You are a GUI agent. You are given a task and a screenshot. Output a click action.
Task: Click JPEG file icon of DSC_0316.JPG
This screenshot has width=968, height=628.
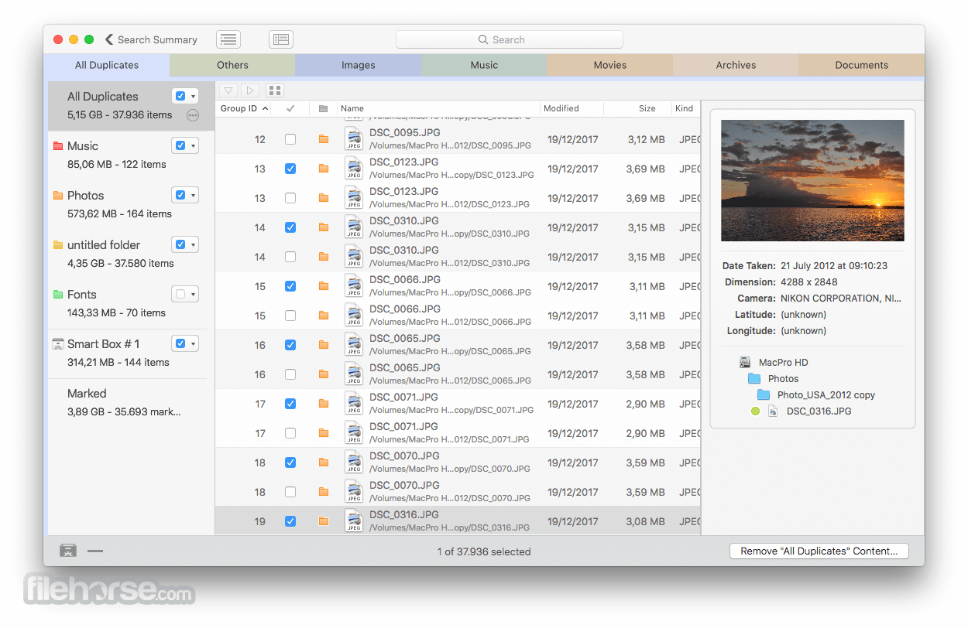coord(354,521)
